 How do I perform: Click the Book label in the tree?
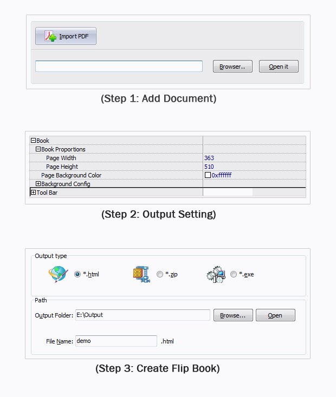click(43, 141)
